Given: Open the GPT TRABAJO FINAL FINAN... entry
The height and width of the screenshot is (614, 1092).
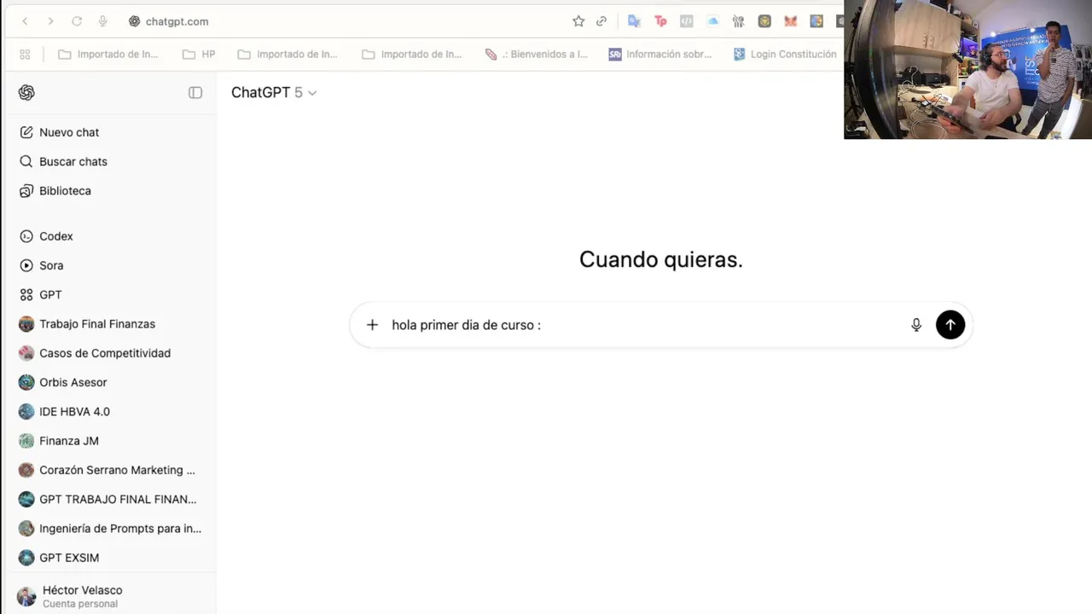Looking at the screenshot, I should [x=108, y=499].
